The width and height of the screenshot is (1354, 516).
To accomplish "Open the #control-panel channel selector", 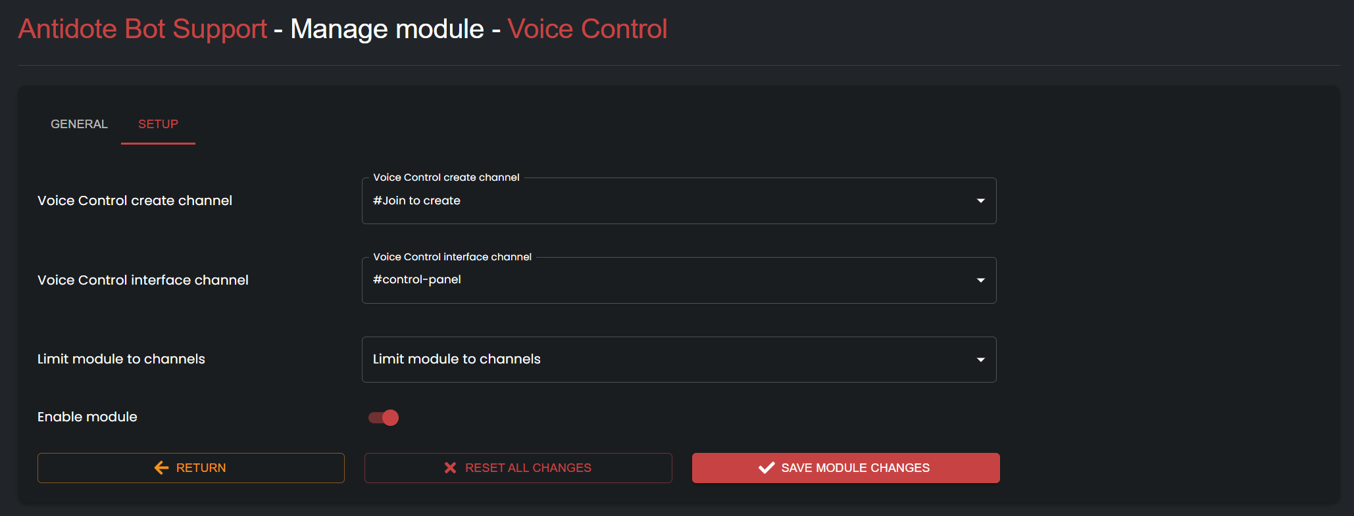I will tap(679, 280).
